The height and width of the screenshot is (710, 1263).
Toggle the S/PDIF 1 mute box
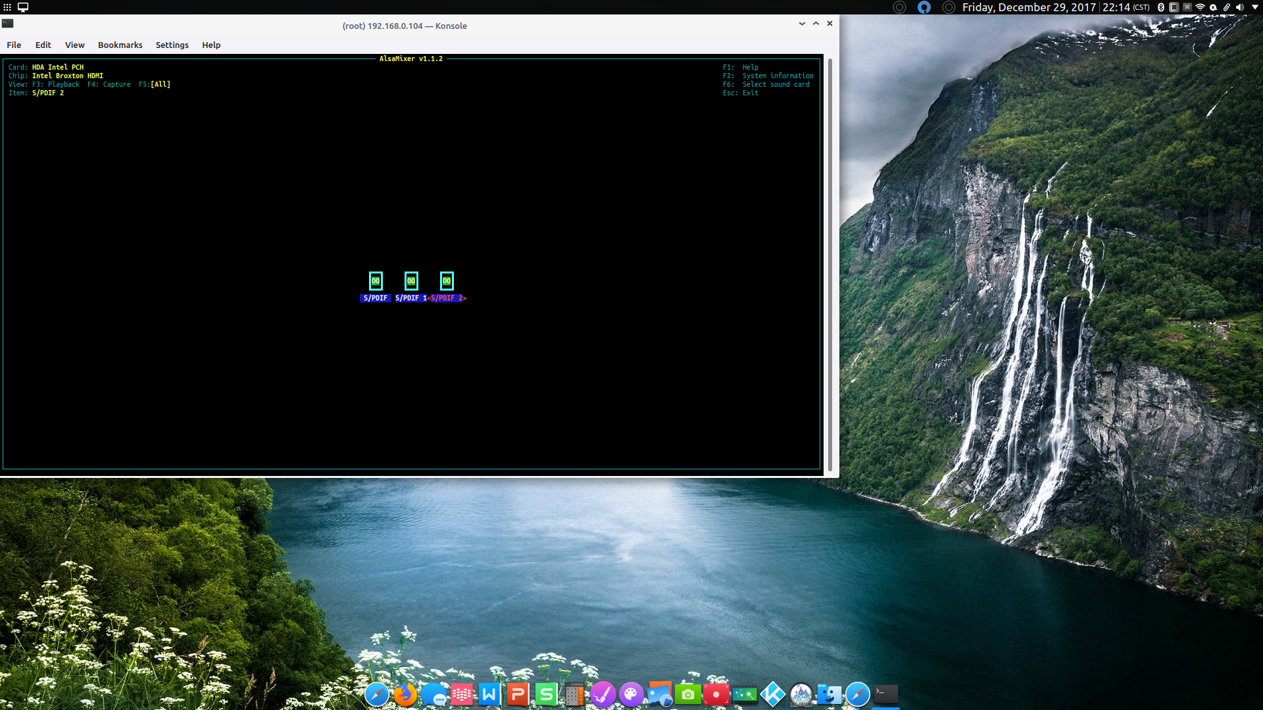411,281
